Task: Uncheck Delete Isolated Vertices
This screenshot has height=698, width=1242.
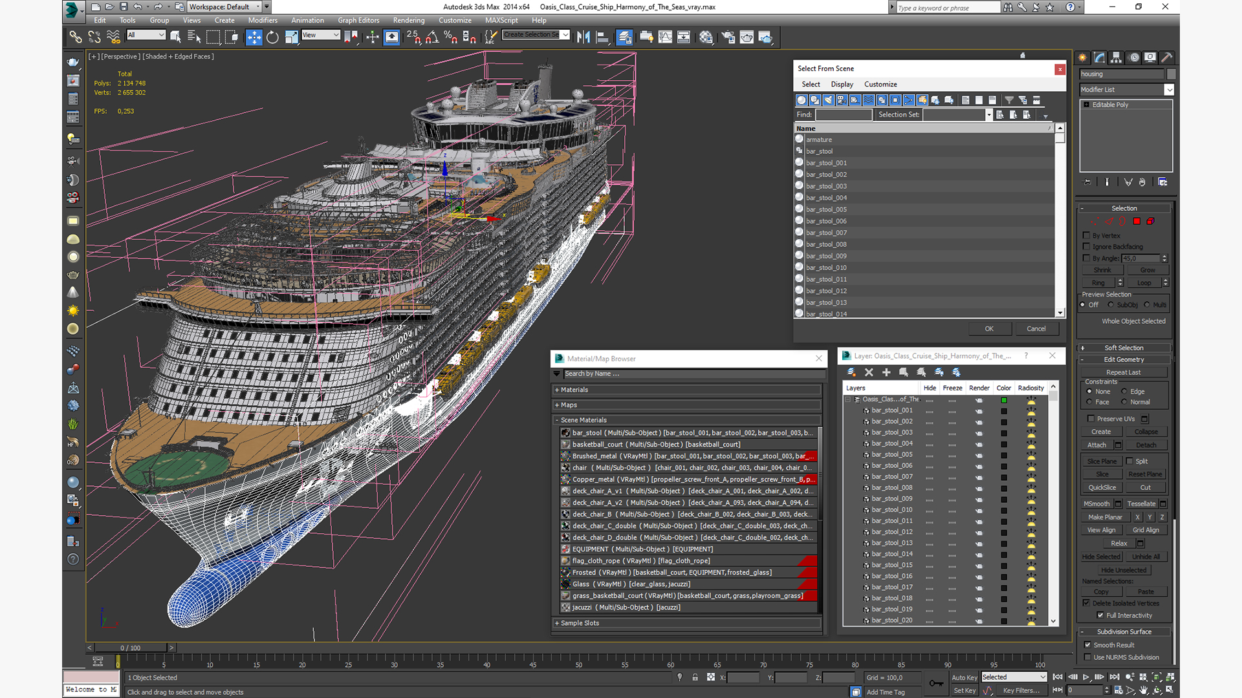Action: point(1087,603)
